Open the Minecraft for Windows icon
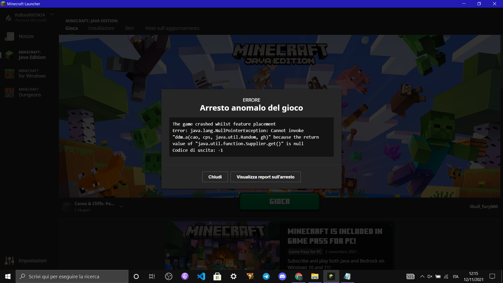This screenshot has height=283, width=503. click(x=9, y=74)
